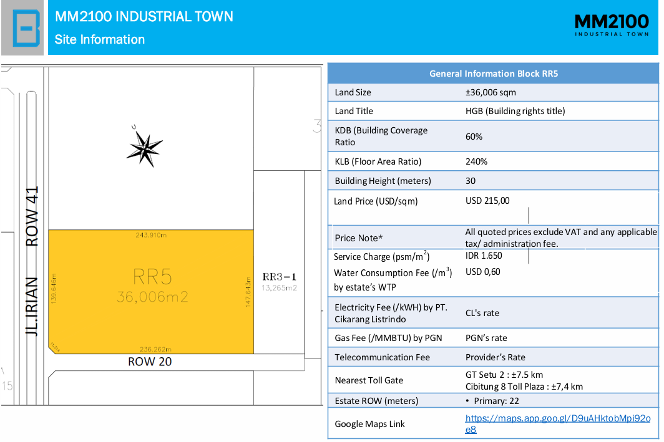Select the General Information Block RR5 header

(x=494, y=74)
